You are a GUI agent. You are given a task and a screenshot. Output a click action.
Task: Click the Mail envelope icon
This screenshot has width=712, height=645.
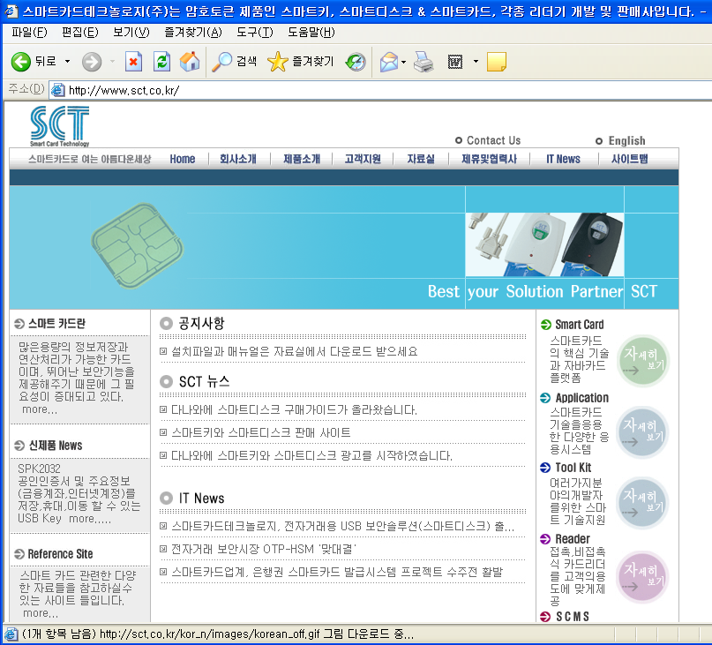coord(389,62)
